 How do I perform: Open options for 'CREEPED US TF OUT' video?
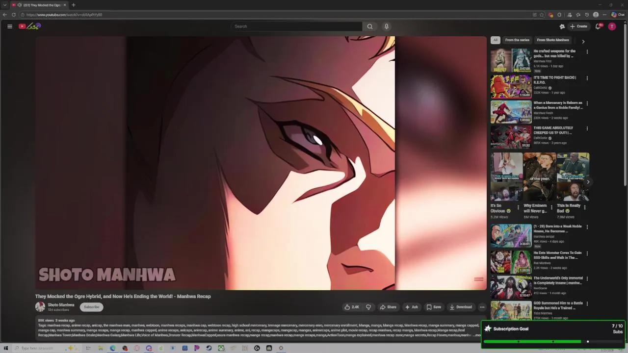coord(587,128)
